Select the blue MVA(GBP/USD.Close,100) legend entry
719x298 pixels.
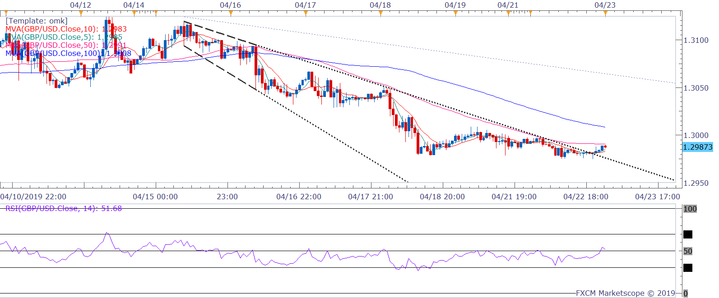(68, 53)
